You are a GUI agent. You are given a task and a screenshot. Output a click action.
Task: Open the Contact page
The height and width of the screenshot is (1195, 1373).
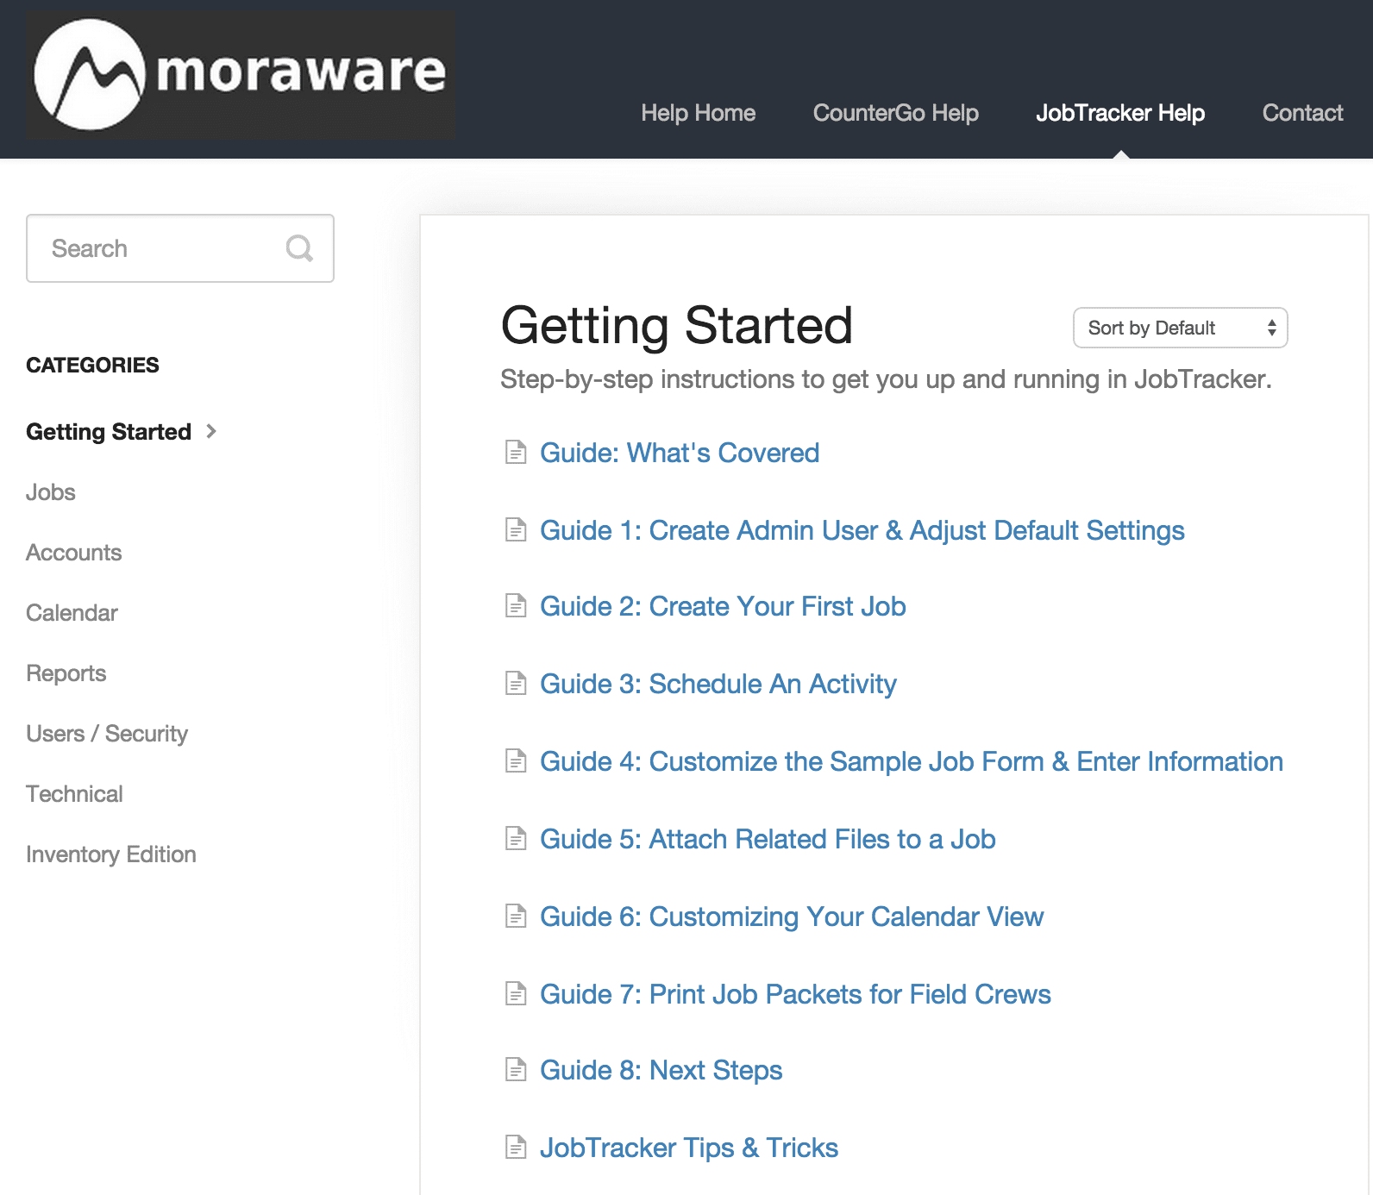click(x=1302, y=113)
